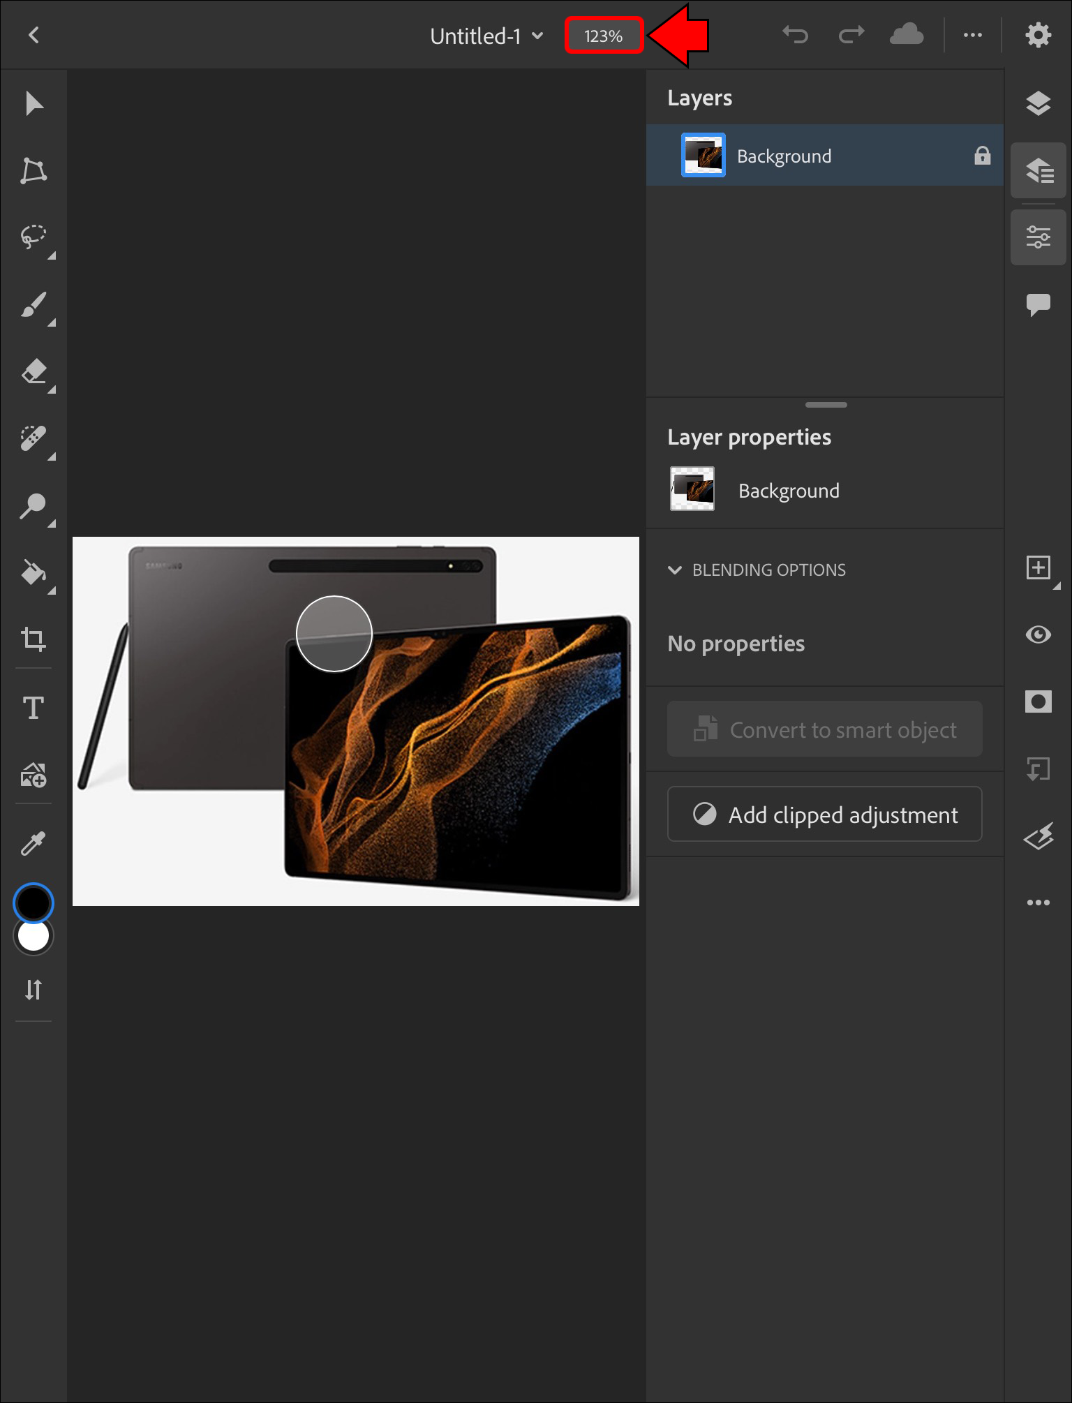Screen dimensions: 1072x1403
Task: Open the 123% zoom level field
Action: point(604,36)
